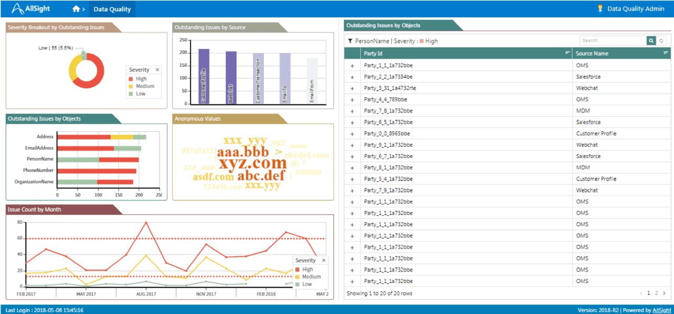This screenshot has width=674, height=314.
Task: Expand the Party_3_31_1a4732rte row
Action: (x=352, y=88)
